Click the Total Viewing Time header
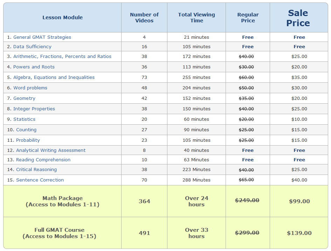The image size is (331, 251). pyautogui.click(x=196, y=18)
